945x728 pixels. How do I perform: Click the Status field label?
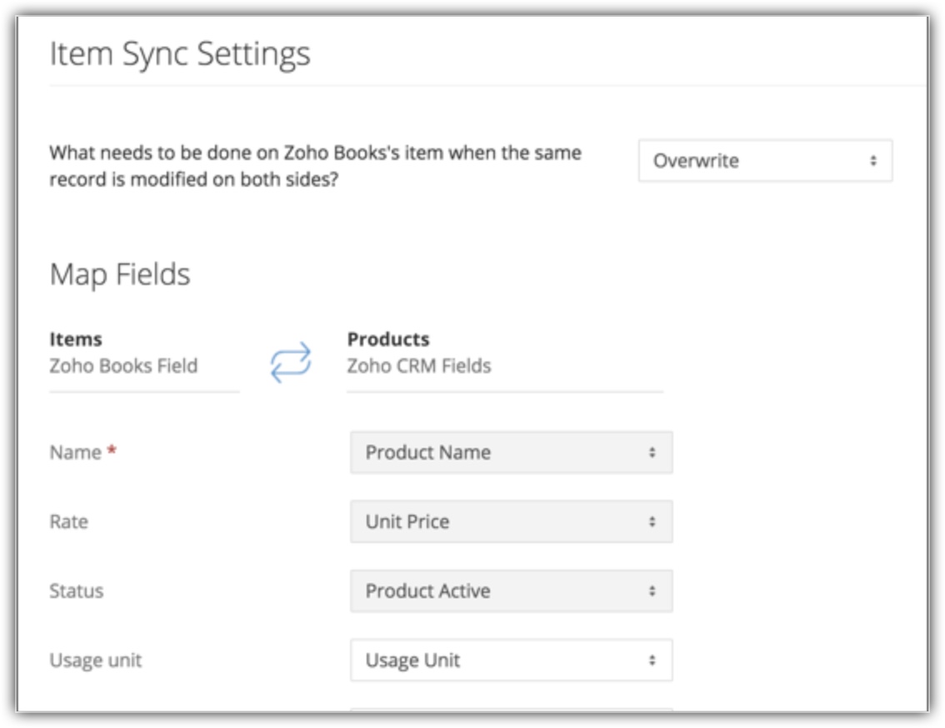pyautogui.click(x=77, y=591)
